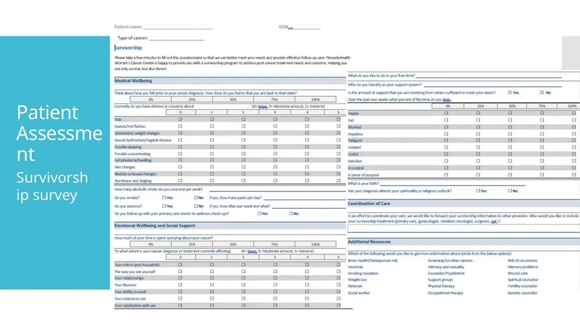
Task: Tick Your finances checkbox under column 2
Action: click(244, 285)
